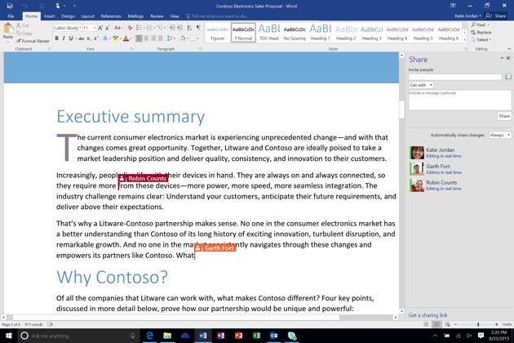Clear all formatting icon
514x343 pixels.
point(131,28)
